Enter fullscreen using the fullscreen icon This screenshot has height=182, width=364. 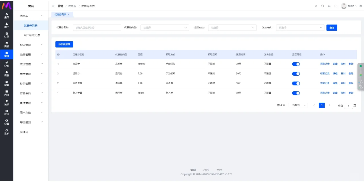point(336,6)
